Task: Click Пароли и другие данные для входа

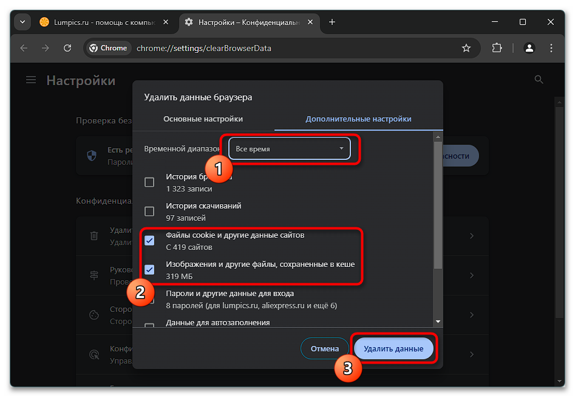Action: click(x=230, y=294)
